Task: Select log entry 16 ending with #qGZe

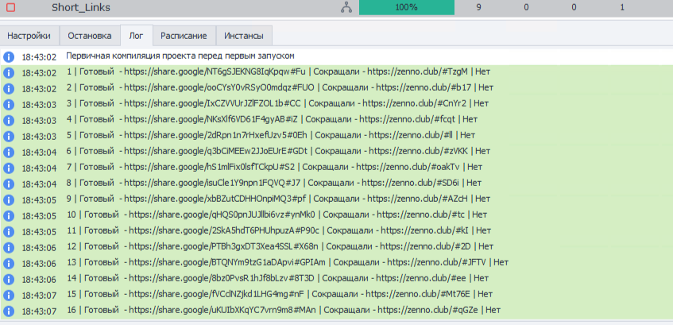Action: pos(284,310)
